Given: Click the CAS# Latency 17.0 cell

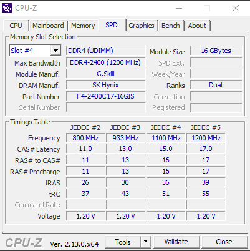Looking at the screenshot, I should tap(206, 149).
